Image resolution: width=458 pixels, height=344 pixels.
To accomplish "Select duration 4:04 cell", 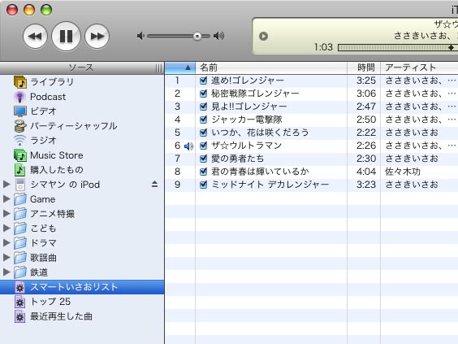I will click(366, 172).
